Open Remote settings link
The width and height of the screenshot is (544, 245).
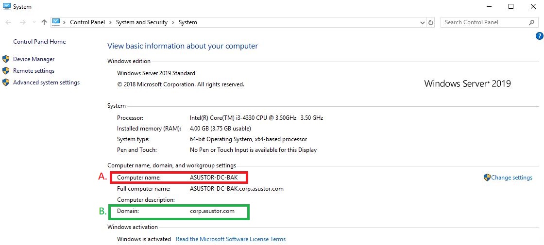point(34,71)
